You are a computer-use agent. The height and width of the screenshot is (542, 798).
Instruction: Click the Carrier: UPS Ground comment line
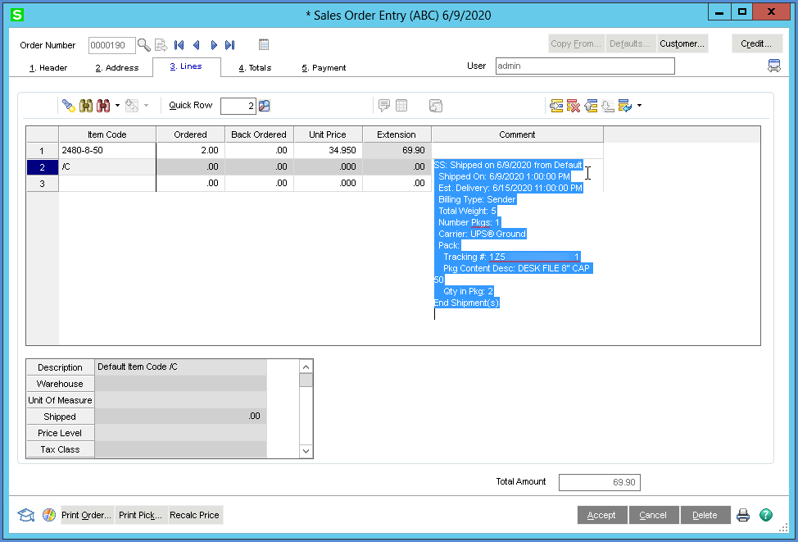pos(482,234)
